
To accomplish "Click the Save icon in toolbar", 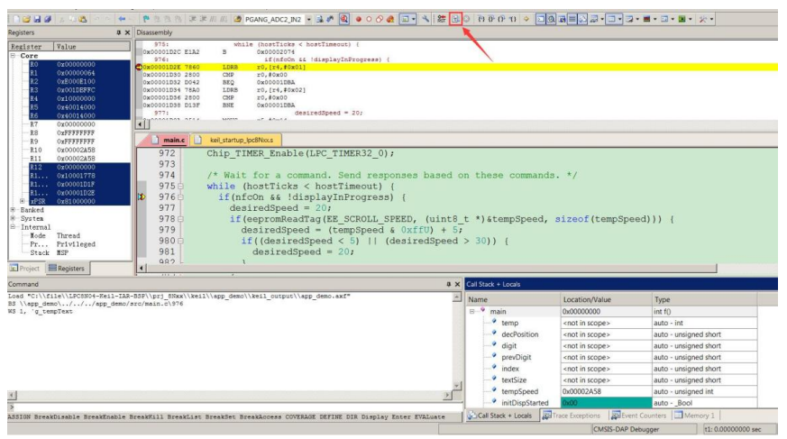I will [37, 19].
